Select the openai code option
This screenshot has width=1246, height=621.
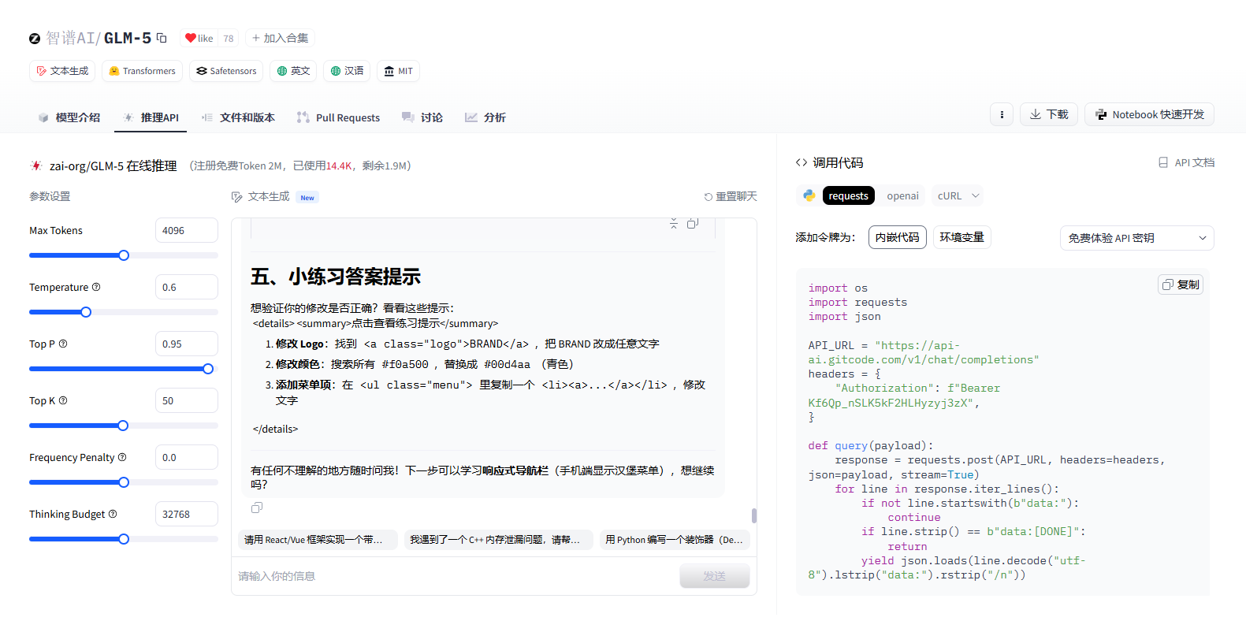pyautogui.click(x=902, y=195)
